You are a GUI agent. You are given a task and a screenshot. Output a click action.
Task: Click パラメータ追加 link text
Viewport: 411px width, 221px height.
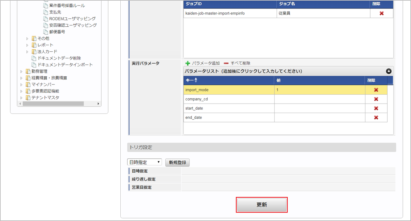point(206,63)
